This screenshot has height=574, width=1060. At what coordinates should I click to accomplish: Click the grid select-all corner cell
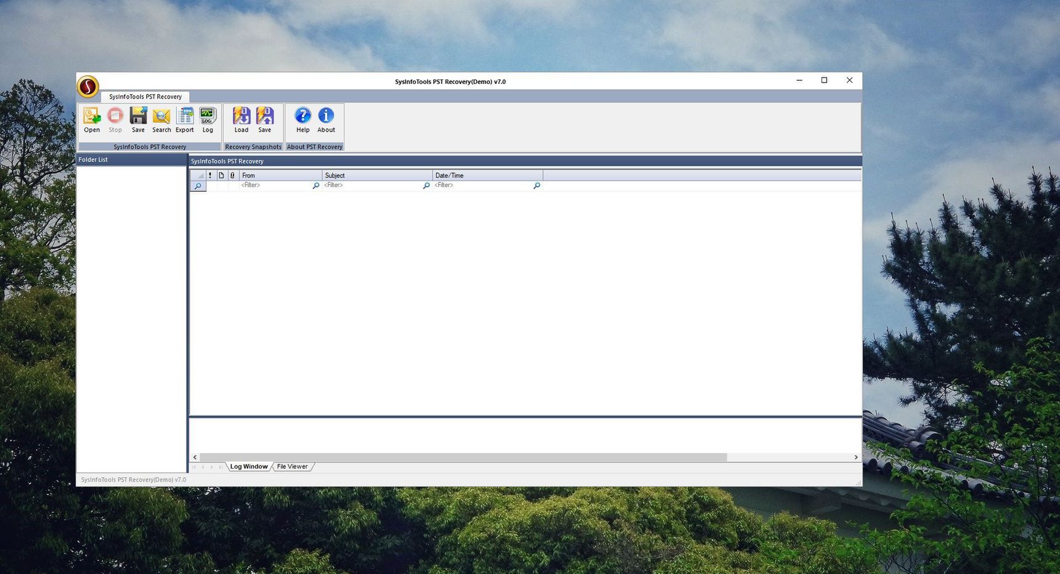click(x=198, y=176)
